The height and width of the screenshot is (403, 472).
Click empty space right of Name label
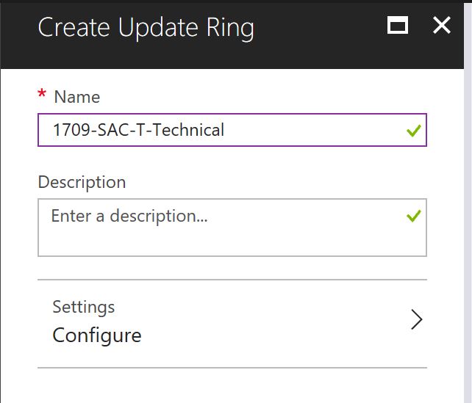point(257,97)
